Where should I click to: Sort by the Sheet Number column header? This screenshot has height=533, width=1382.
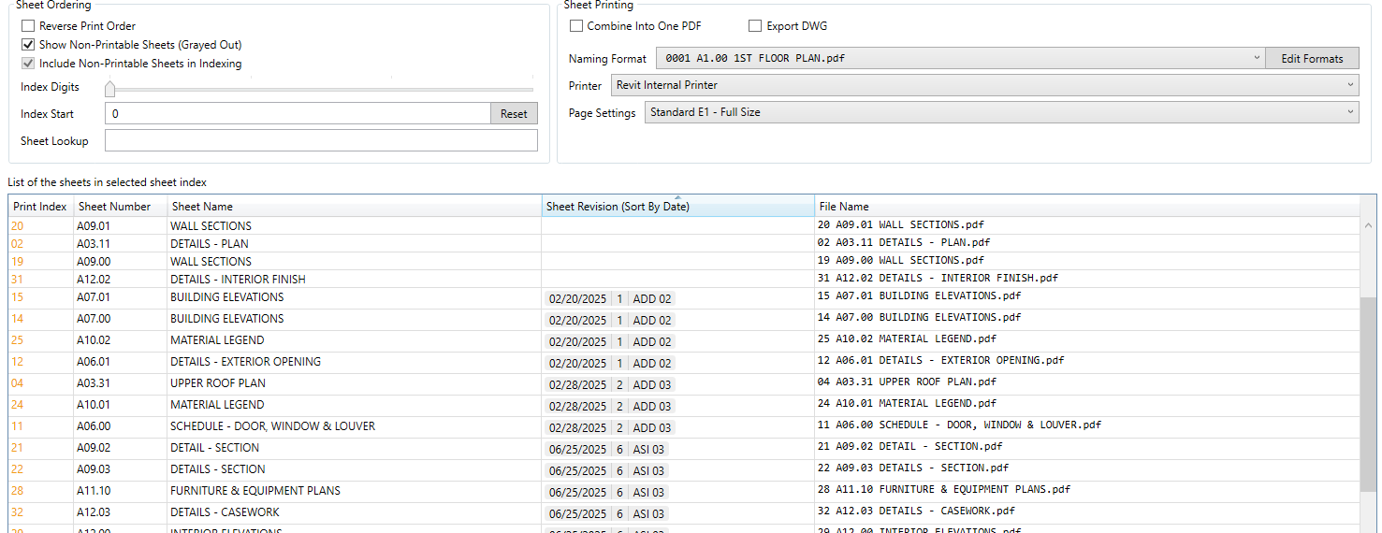click(115, 207)
